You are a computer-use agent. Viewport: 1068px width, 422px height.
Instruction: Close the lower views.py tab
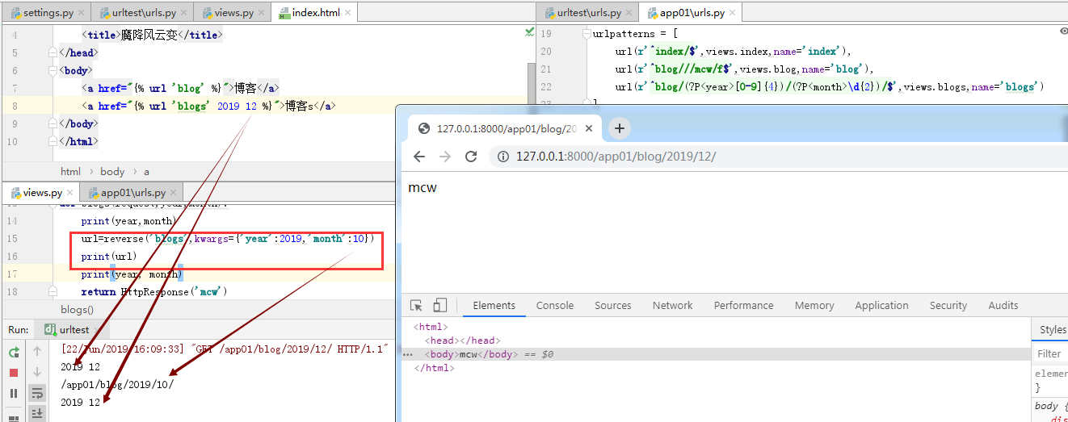pyautogui.click(x=69, y=193)
